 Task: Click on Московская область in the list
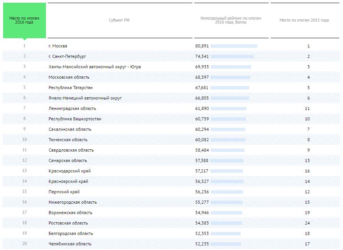coord(69,78)
